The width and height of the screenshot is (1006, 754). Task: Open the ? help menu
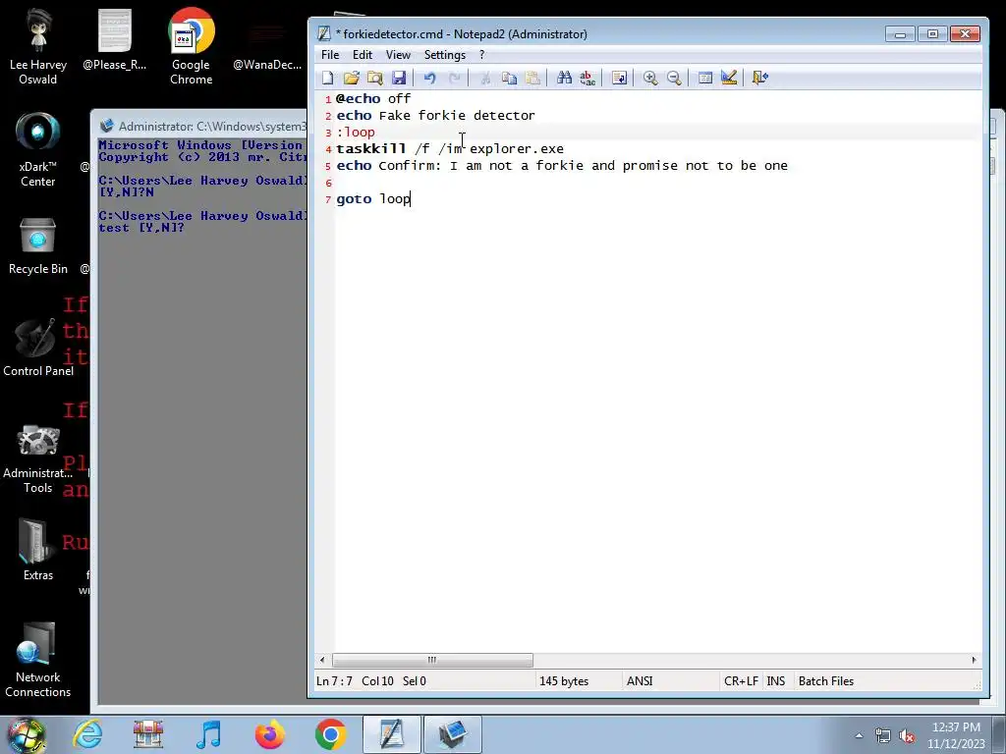tap(481, 55)
